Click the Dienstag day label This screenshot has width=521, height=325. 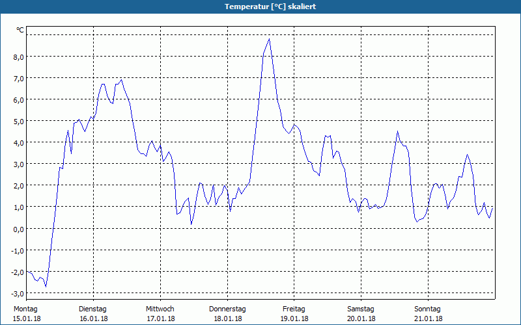click(x=92, y=309)
